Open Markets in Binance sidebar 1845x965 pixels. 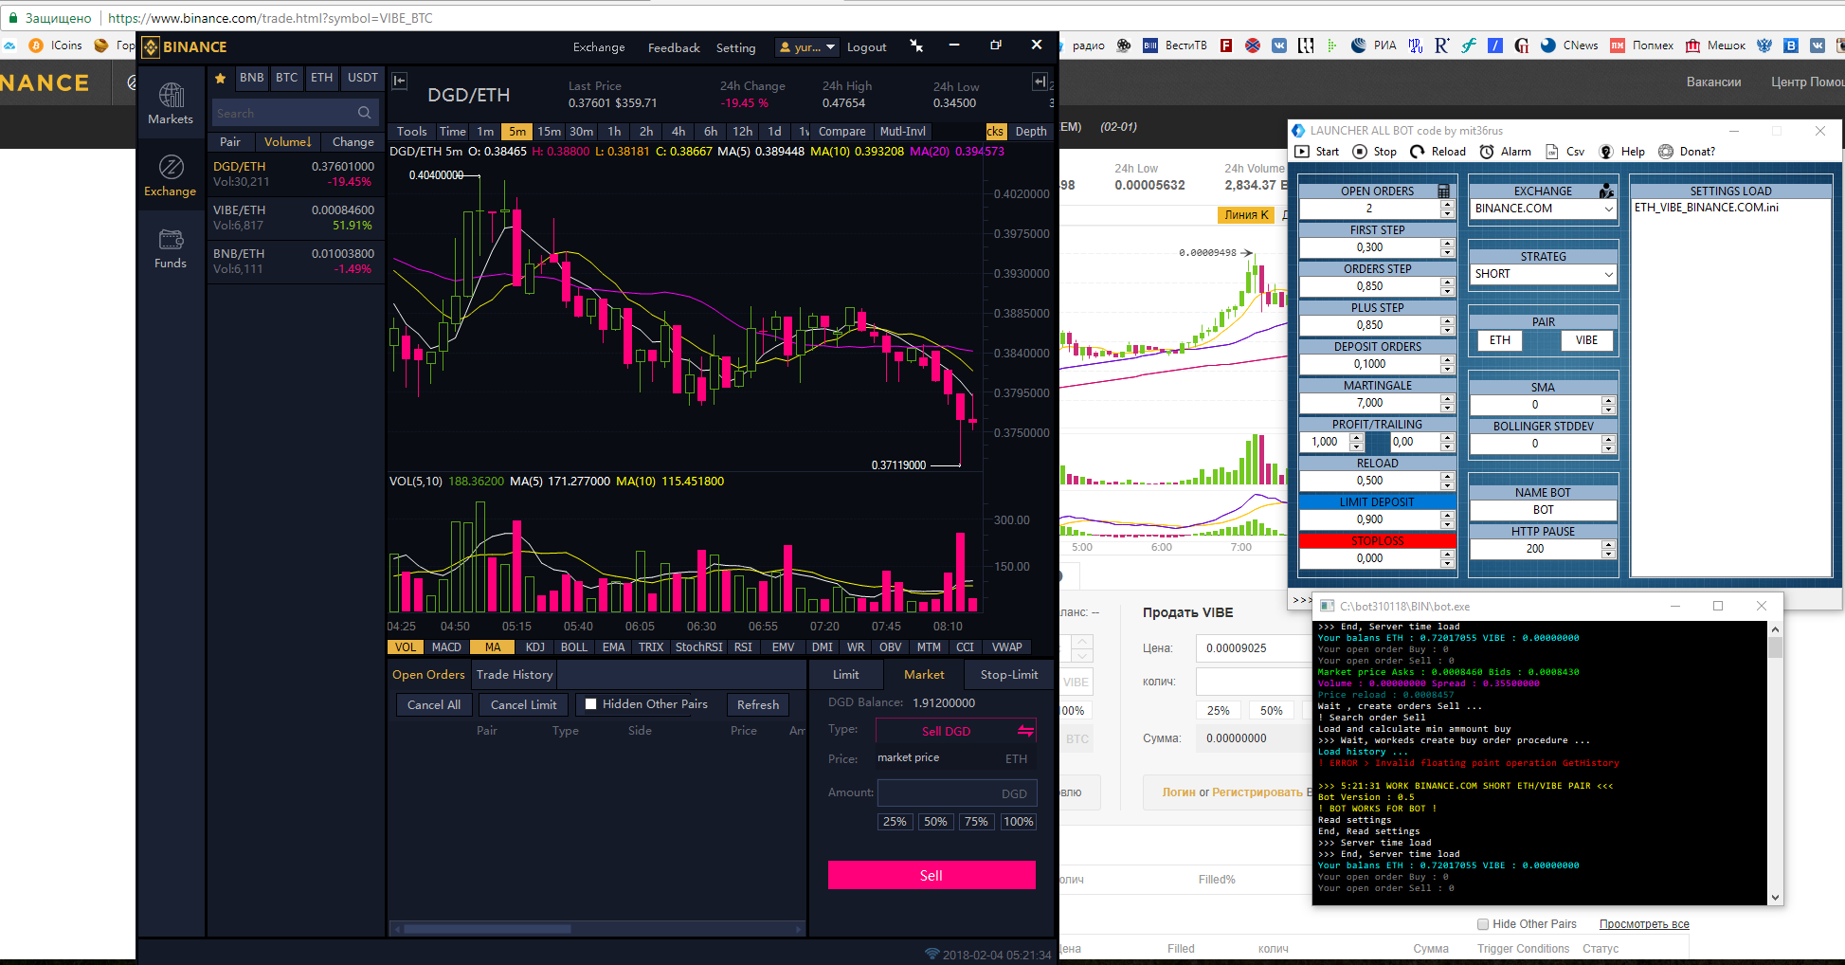click(171, 104)
